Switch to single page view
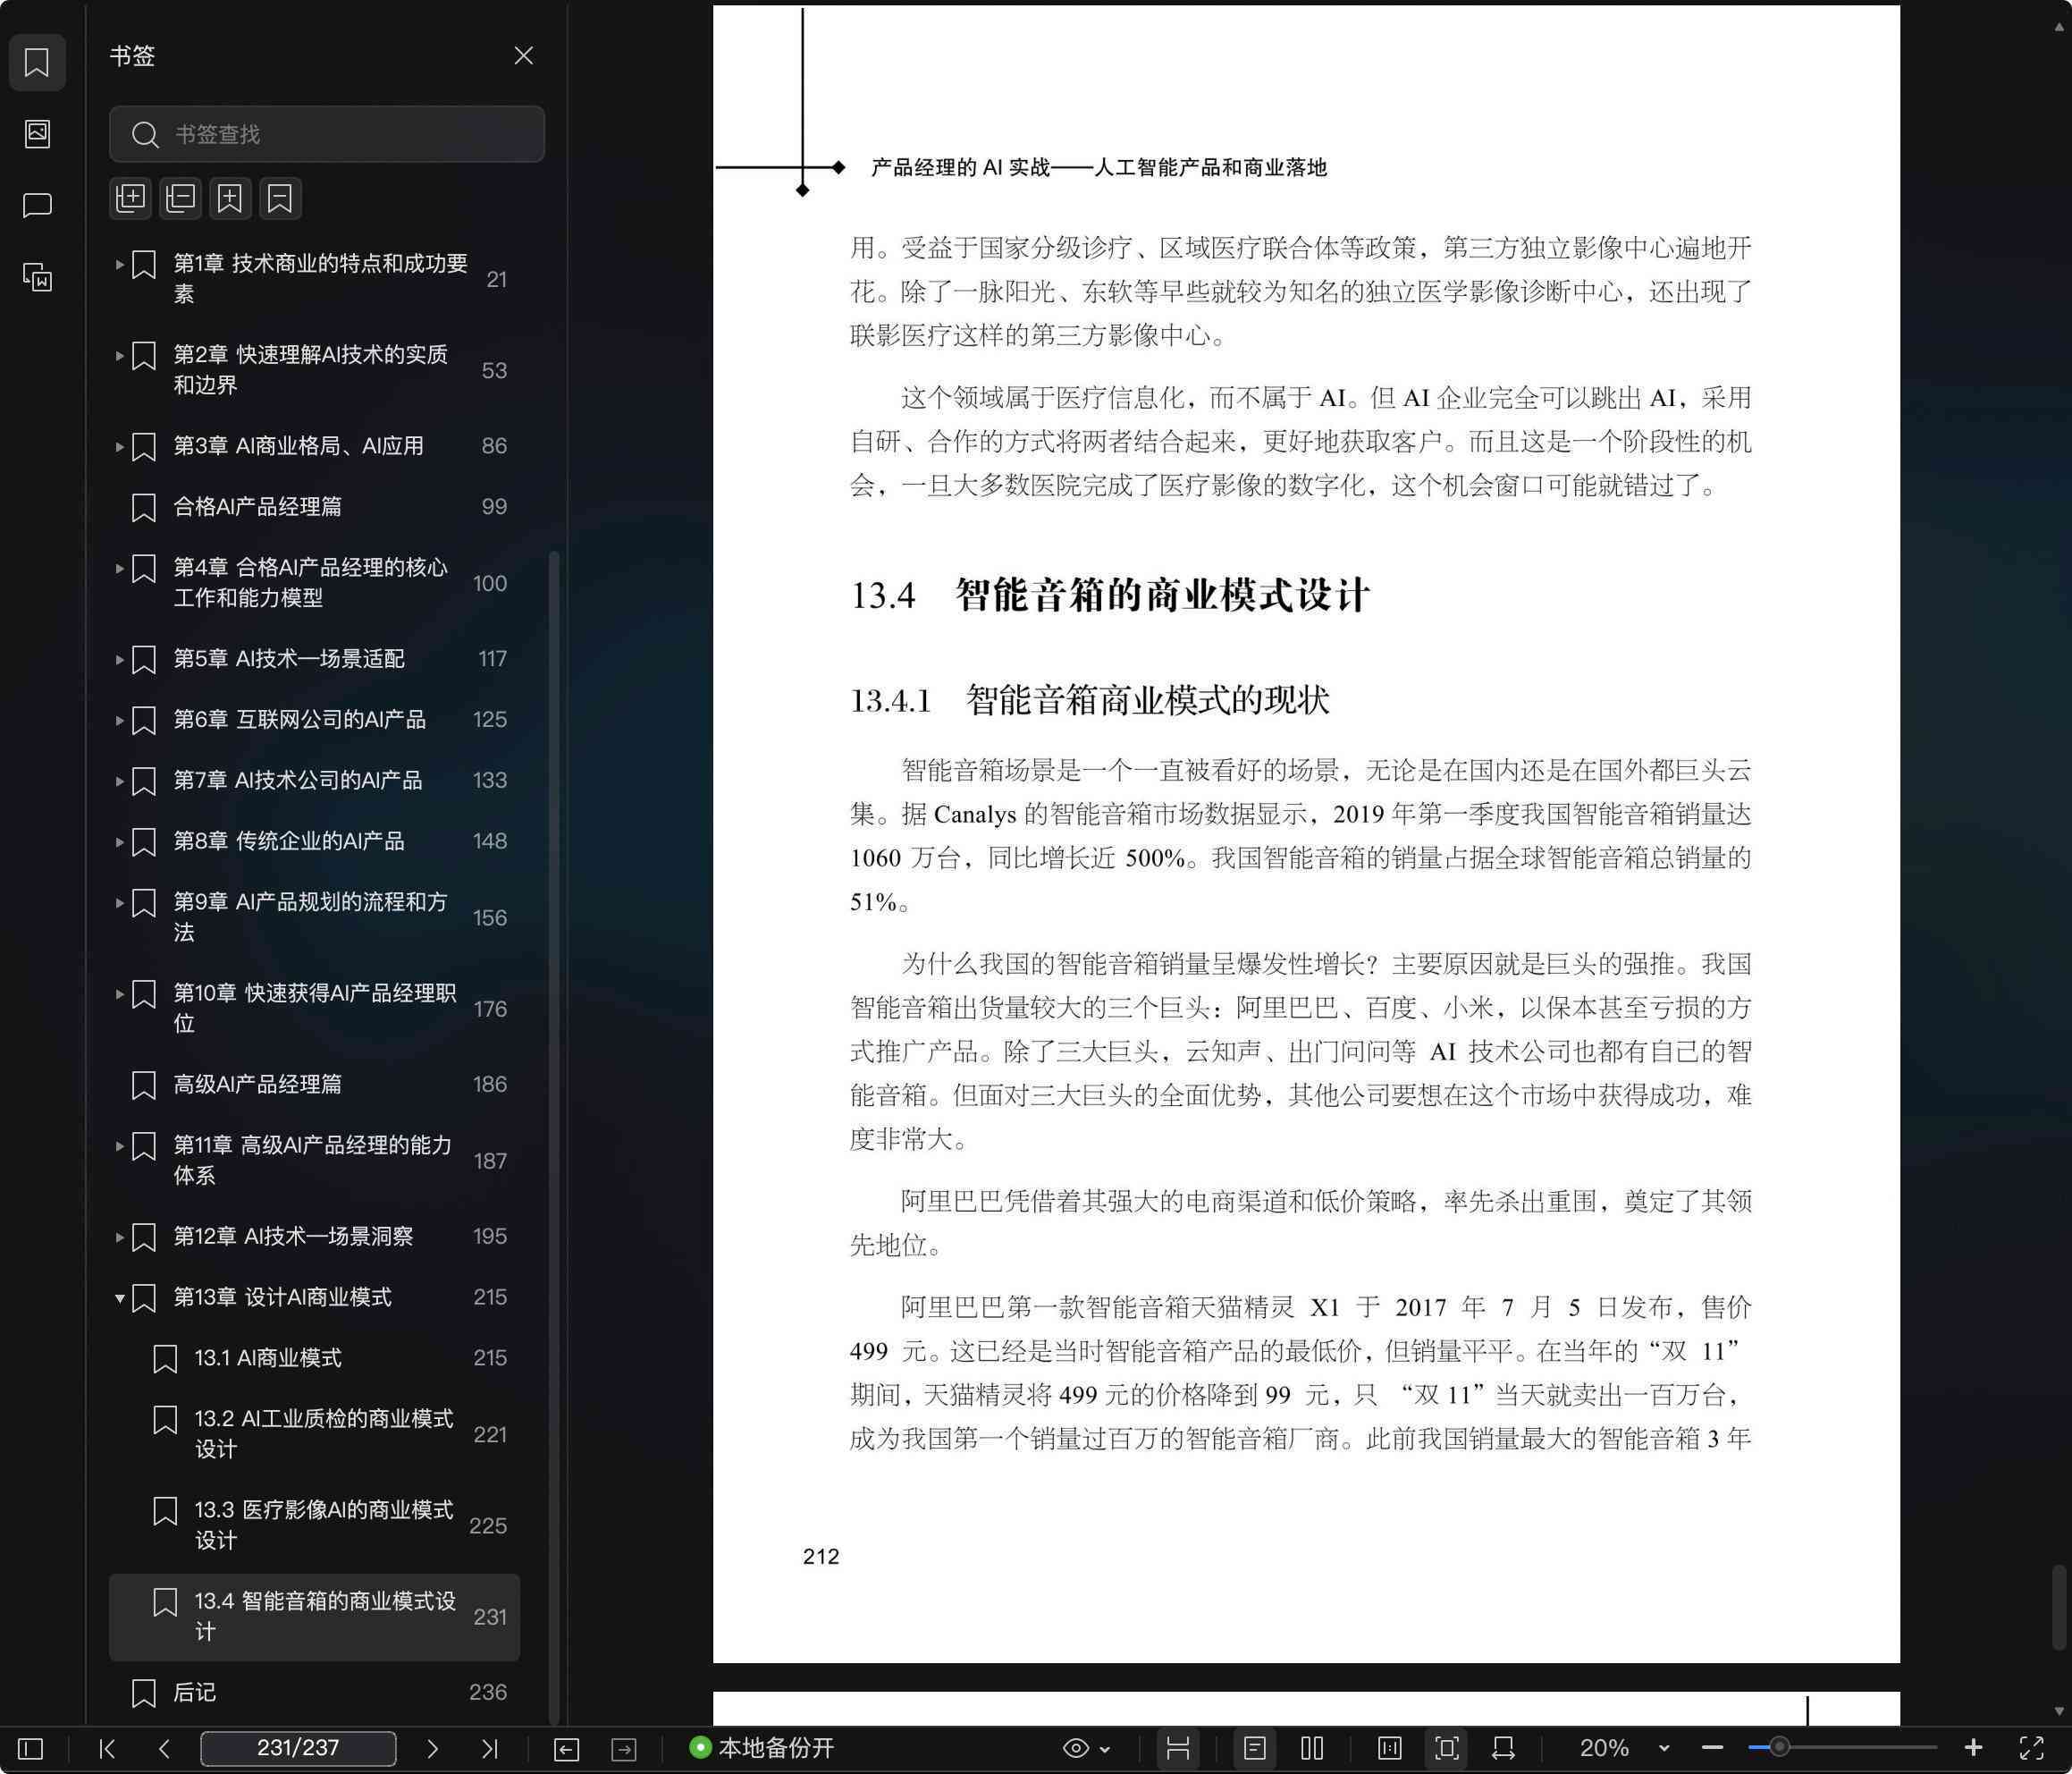Viewport: 2072px width, 1774px height. coord(1254,1748)
